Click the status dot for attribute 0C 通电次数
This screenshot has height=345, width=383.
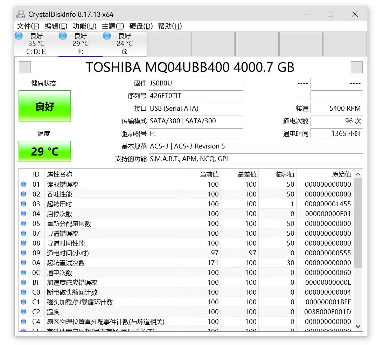[x=23, y=272]
